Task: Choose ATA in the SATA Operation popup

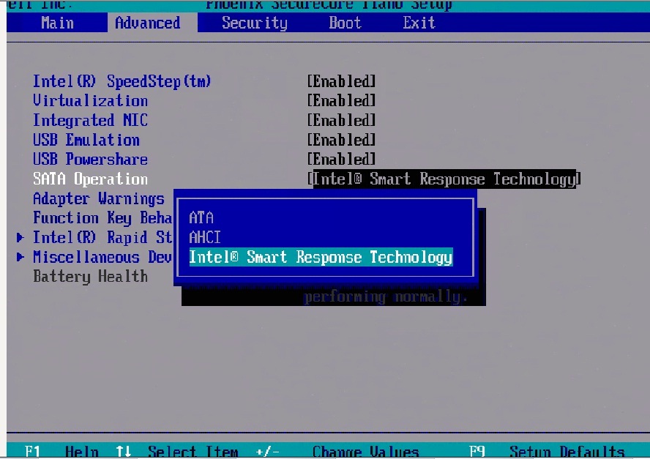Action: 201,217
